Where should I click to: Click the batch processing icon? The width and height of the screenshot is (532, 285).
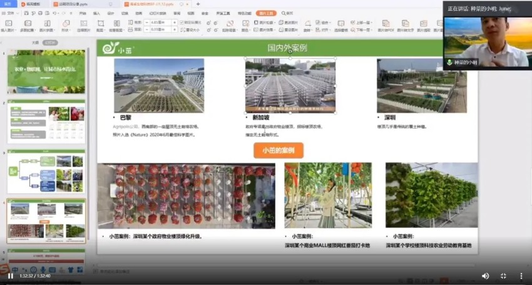pyautogui.click(x=116, y=23)
